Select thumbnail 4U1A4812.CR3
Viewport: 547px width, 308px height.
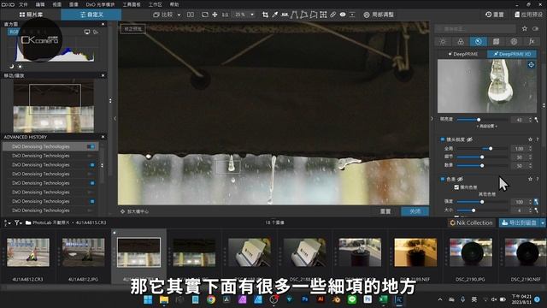tap(28, 252)
